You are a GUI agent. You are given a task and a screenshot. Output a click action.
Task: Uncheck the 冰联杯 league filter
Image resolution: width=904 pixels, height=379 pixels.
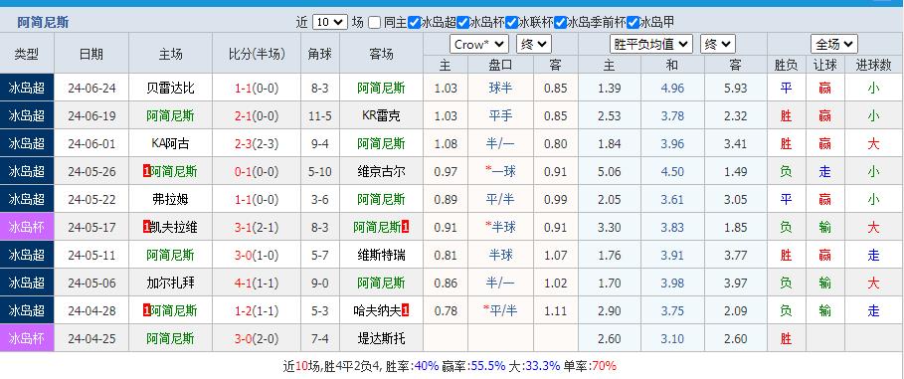point(511,23)
